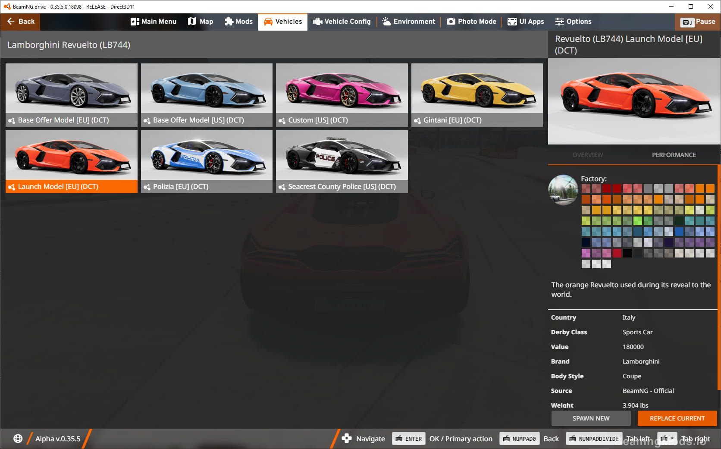The height and width of the screenshot is (449, 721).
Task: Click config icon beside Base Offer Model [EU]
Action: point(12,120)
